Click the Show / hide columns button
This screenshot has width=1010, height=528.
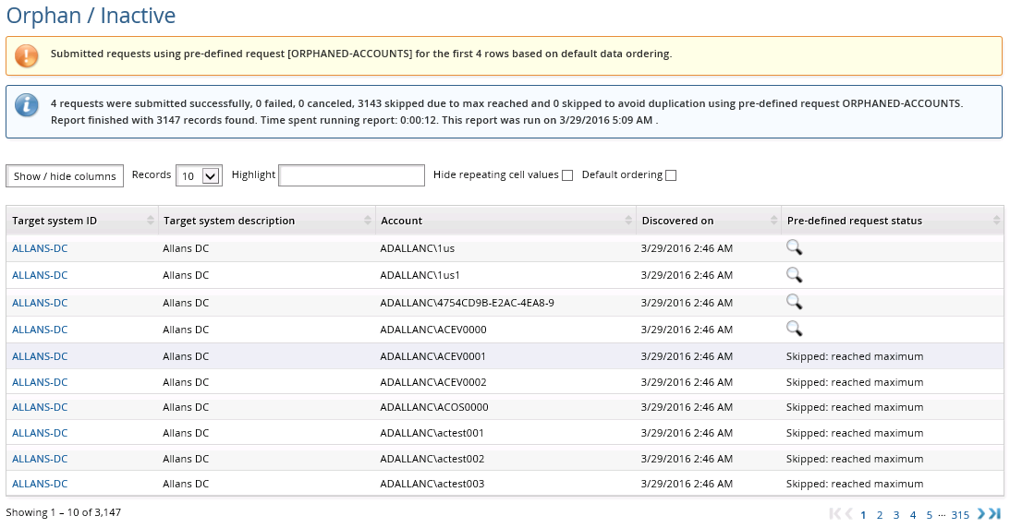coord(65,176)
